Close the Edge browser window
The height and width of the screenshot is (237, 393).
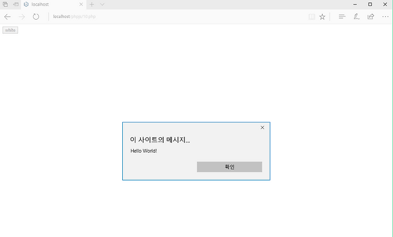point(385,4)
